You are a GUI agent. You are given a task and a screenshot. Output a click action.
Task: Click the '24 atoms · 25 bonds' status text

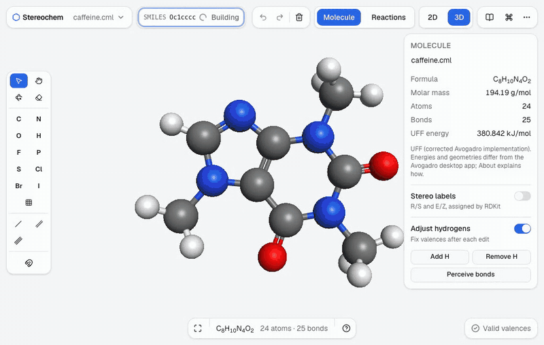click(294, 329)
